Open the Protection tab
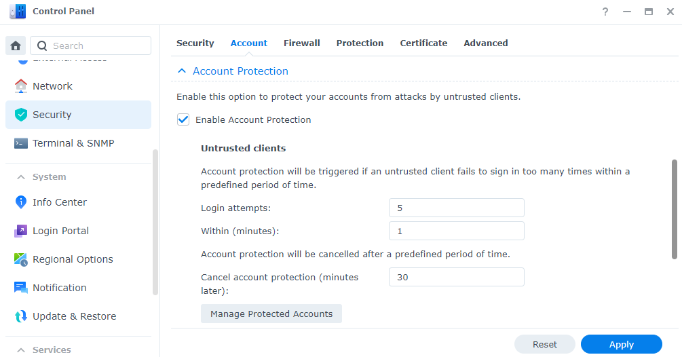The width and height of the screenshot is (682, 357). tap(360, 43)
